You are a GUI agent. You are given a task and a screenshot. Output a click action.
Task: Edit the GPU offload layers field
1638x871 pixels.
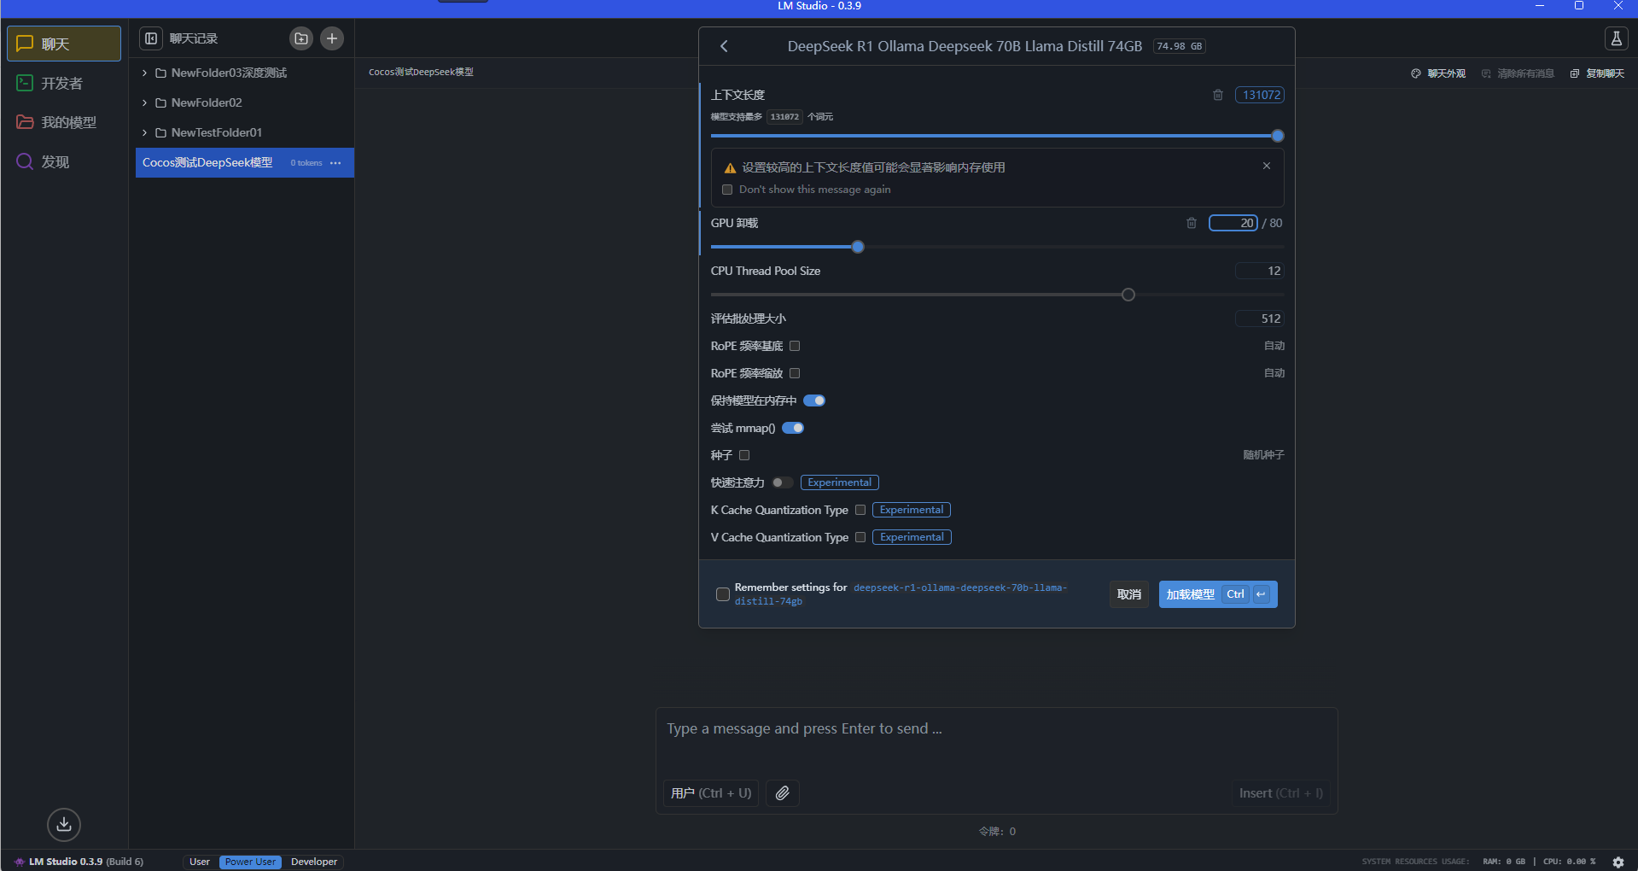pyautogui.click(x=1233, y=223)
